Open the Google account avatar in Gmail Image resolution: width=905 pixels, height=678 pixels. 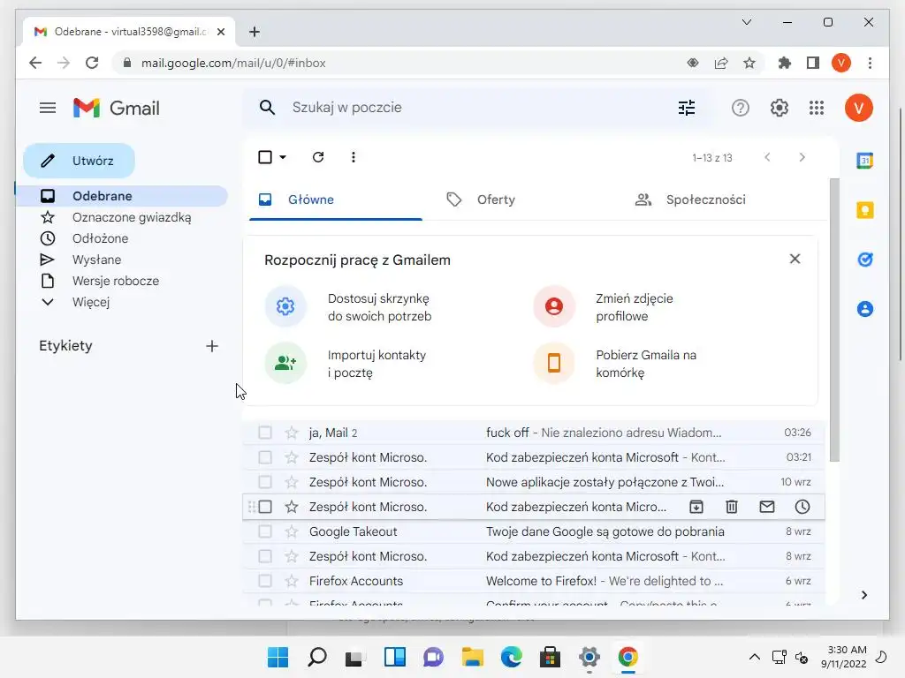pos(858,108)
